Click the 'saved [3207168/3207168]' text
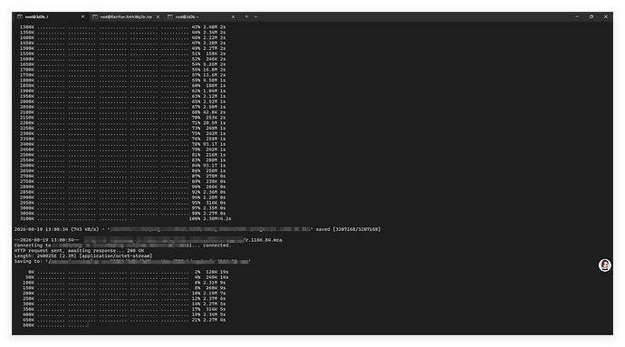The height and width of the screenshot is (347, 625). coord(348,229)
